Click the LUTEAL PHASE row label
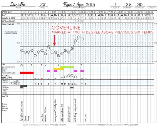 (x=8, y=21)
